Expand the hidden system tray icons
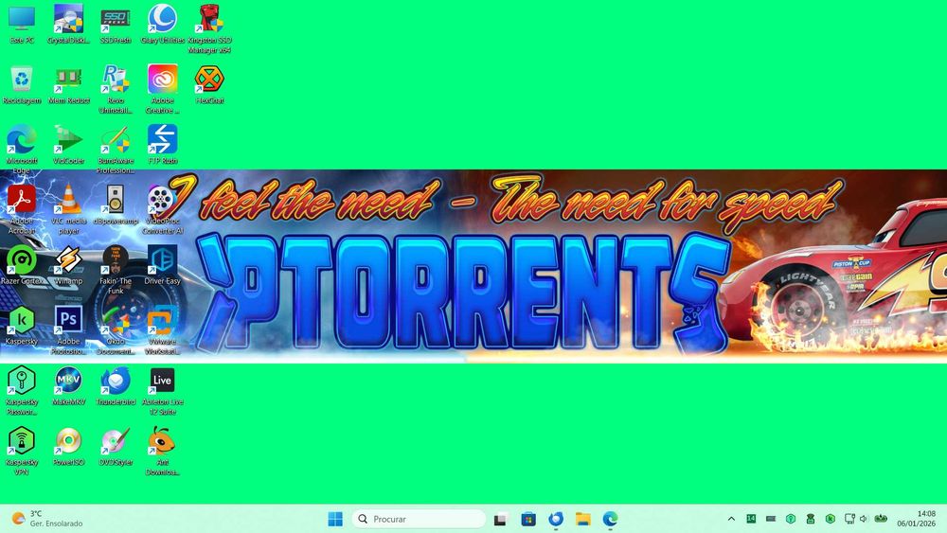This screenshot has height=533, width=947. 731,519
